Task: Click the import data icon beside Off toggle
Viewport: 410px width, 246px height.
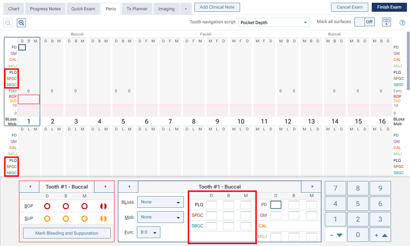Action: click(386, 22)
